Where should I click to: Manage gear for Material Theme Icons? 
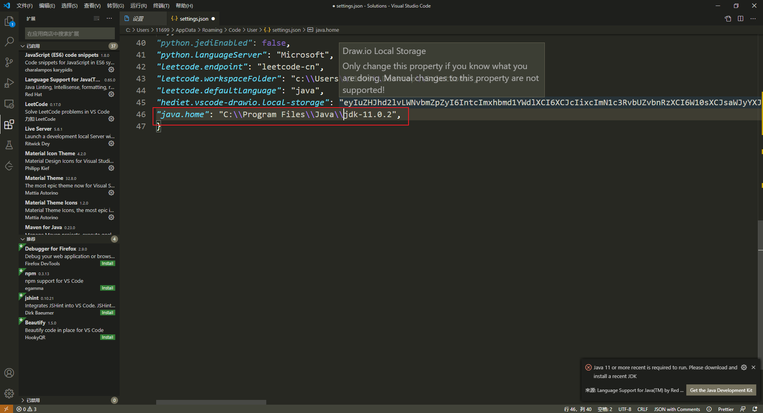[111, 217]
